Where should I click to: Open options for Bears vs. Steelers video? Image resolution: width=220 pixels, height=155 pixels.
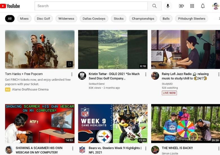tap(146, 149)
